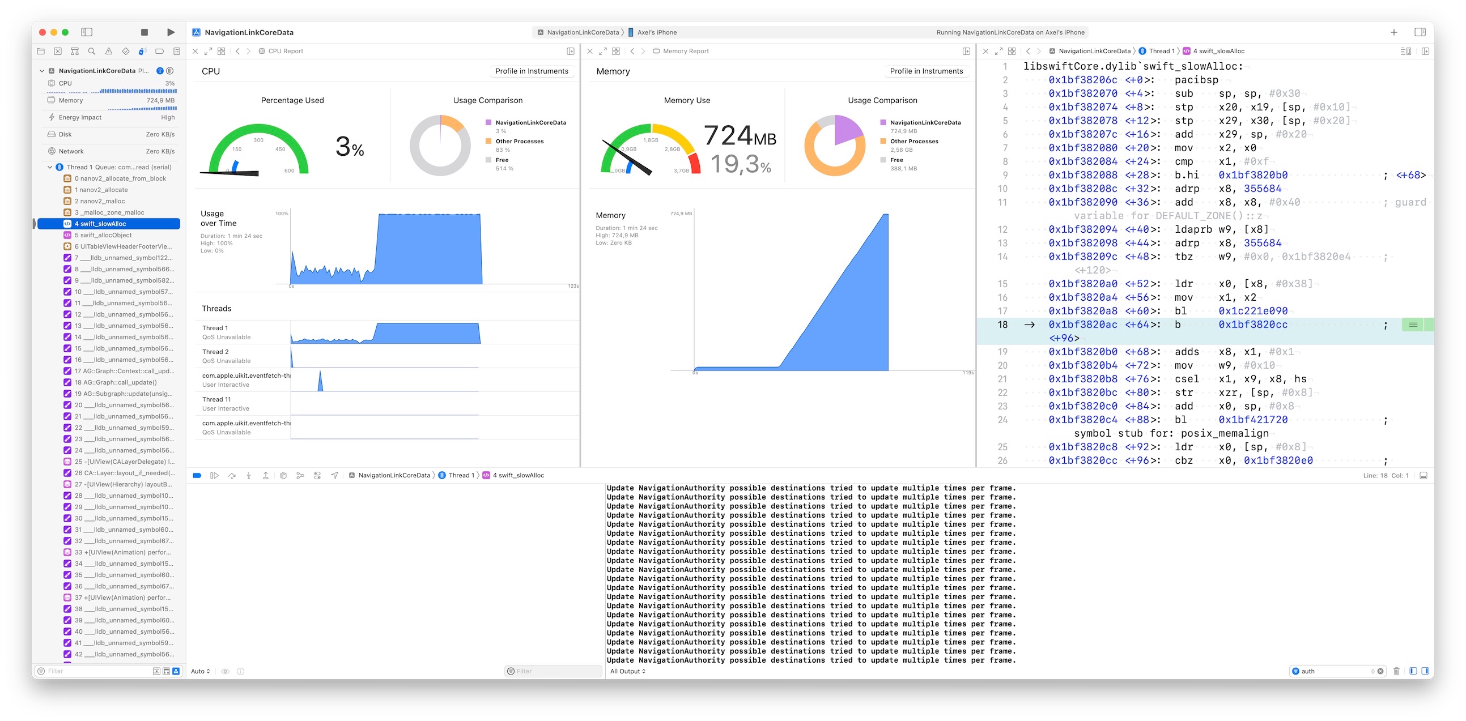Close the CPU Report editor pane

(x=195, y=51)
